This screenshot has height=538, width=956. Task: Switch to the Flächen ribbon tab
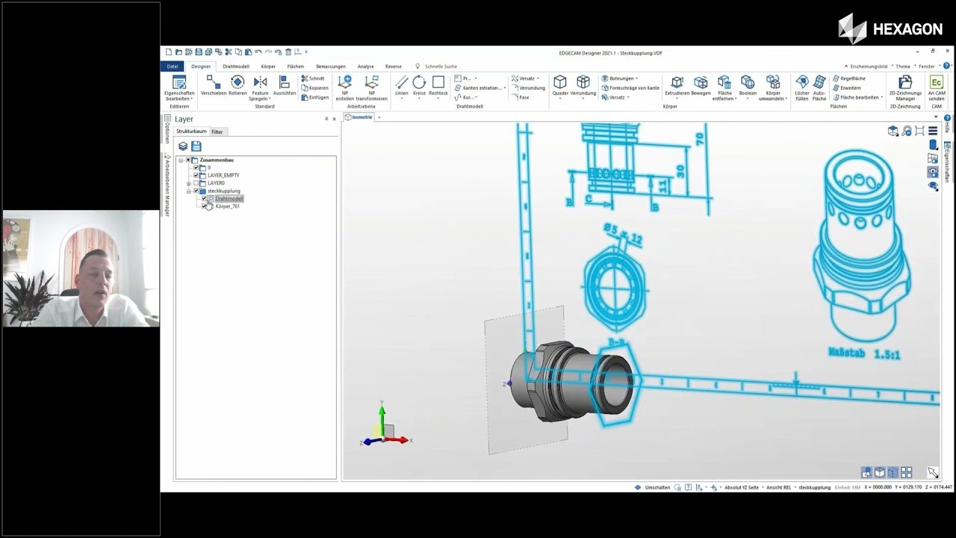pos(296,67)
